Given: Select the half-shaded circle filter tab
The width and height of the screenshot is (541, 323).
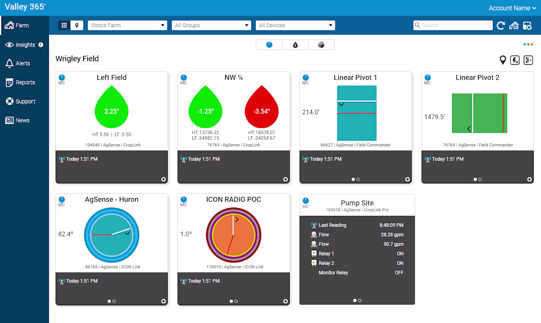Looking at the screenshot, I should coord(321,45).
